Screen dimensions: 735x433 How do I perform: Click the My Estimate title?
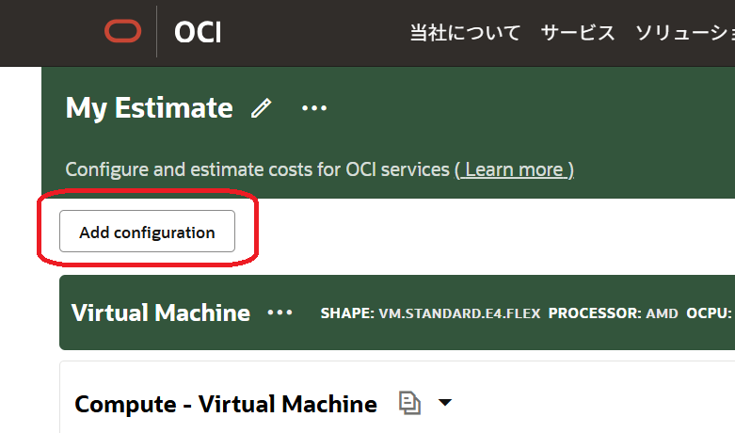click(149, 108)
